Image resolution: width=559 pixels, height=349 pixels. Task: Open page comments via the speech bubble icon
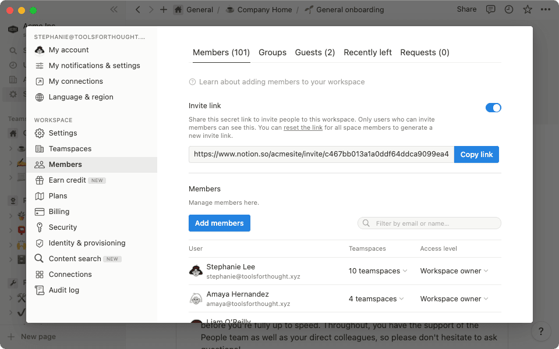coord(491,9)
